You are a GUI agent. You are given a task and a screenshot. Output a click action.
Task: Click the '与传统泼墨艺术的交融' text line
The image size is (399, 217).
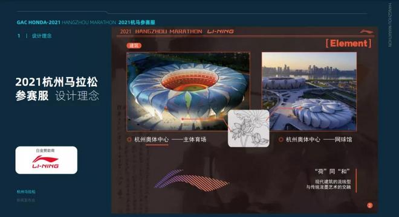(328, 187)
